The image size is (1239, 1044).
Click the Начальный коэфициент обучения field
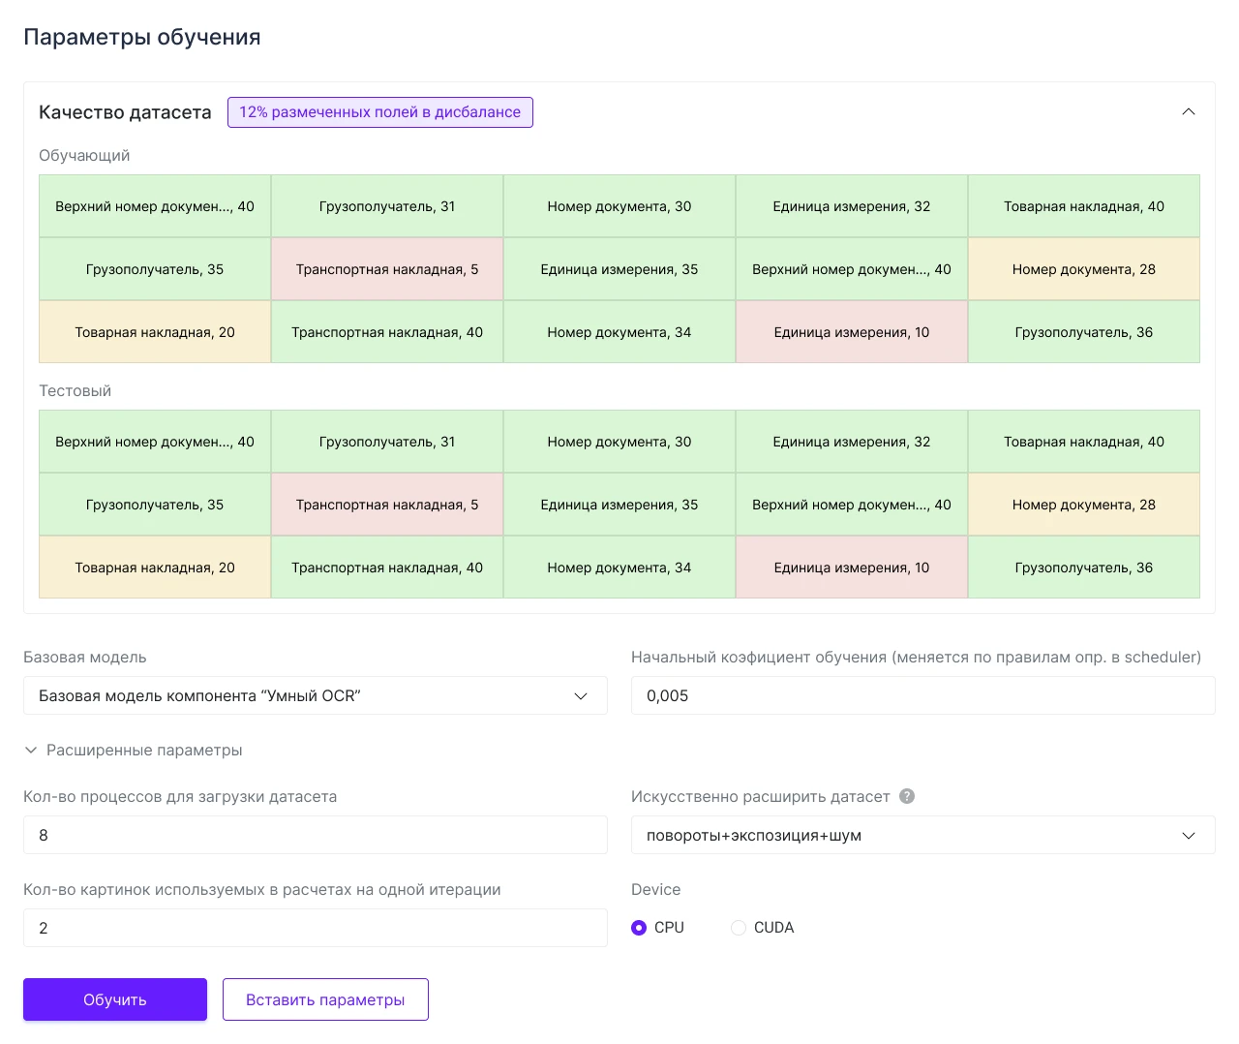[922, 695]
